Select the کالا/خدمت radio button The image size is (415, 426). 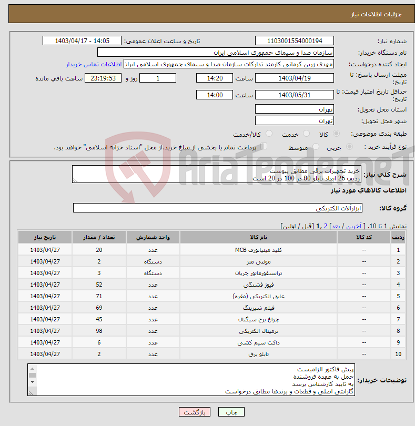pos(269,134)
